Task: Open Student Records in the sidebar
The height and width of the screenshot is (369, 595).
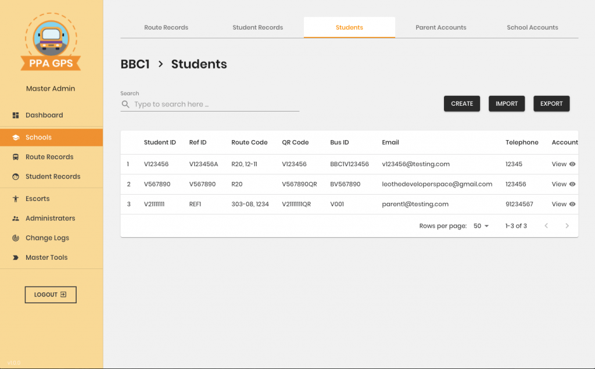Action: 51,177
